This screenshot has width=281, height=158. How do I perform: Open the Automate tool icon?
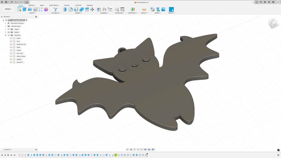pos(55,10)
